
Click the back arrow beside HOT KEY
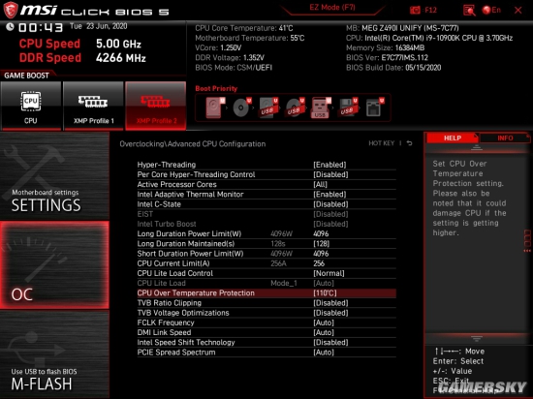(410, 143)
